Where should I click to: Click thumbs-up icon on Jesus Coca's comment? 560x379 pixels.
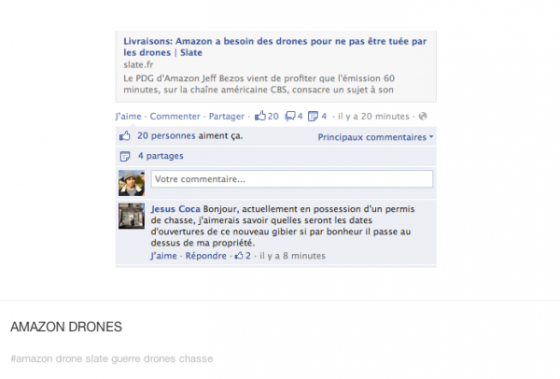239,256
